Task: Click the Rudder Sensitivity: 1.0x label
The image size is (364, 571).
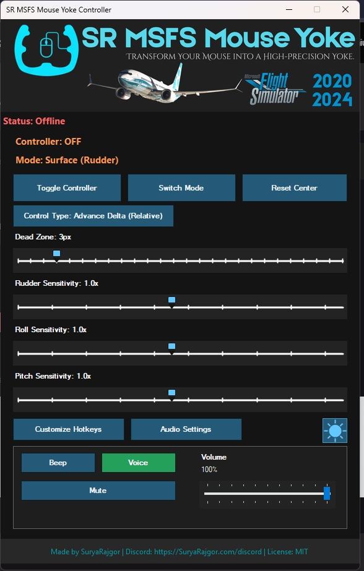Action: click(57, 283)
